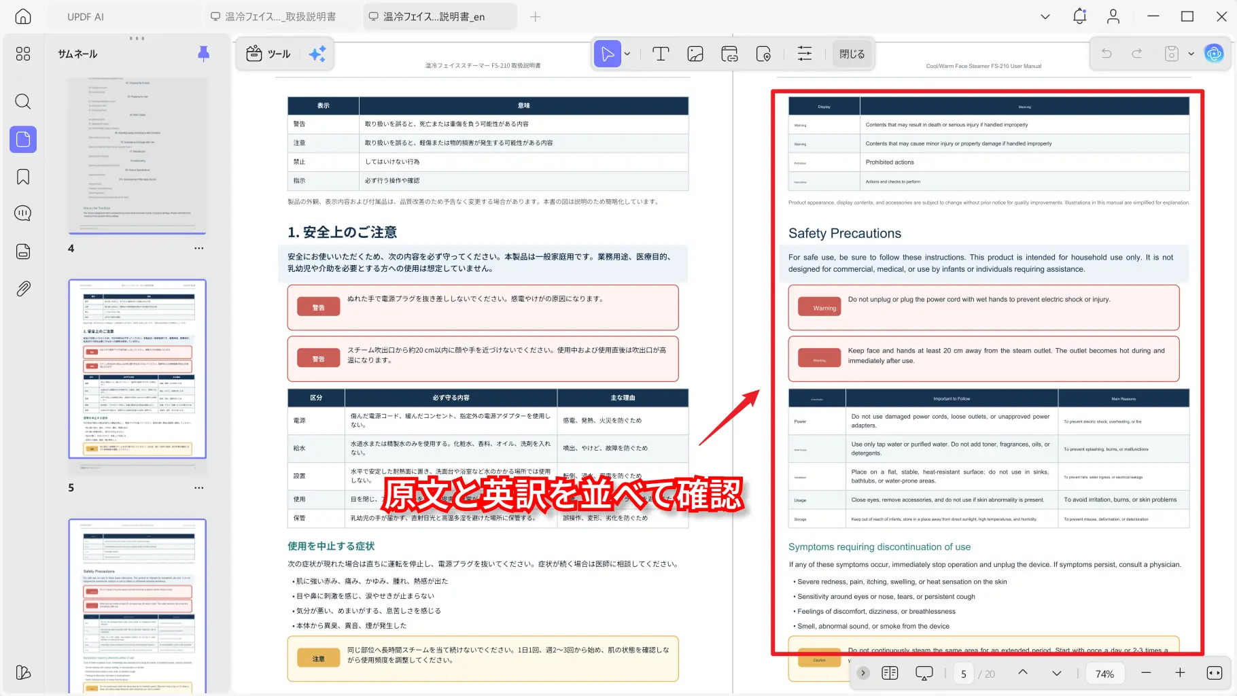The width and height of the screenshot is (1237, 696).
Task: Select the cursor selection tool
Action: pyautogui.click(x=608, y=54)
